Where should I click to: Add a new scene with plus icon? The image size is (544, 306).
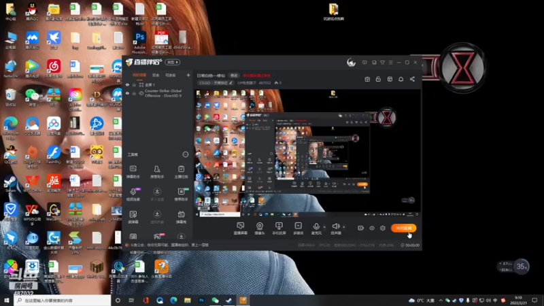tap(188, 75)
